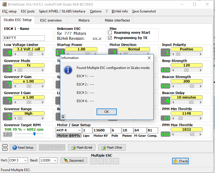
Task: Toggle the Motor @84% button
Action: coord(68,136)
